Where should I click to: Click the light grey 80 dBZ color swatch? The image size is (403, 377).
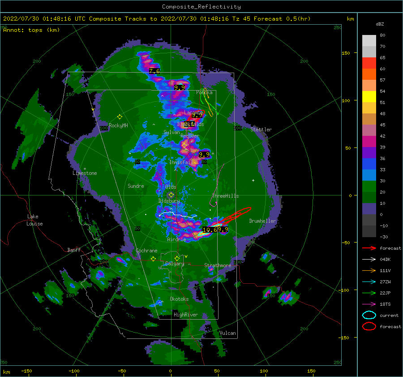point(369,40)
